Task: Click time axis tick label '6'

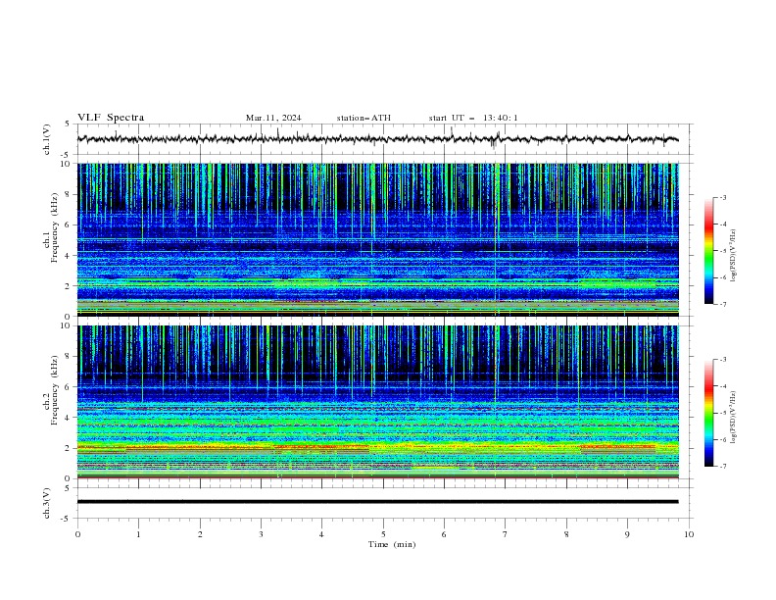Action: 444,534
